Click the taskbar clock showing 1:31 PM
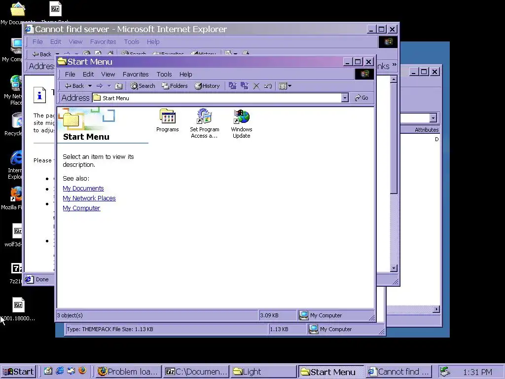 click(x=477, y=372)
